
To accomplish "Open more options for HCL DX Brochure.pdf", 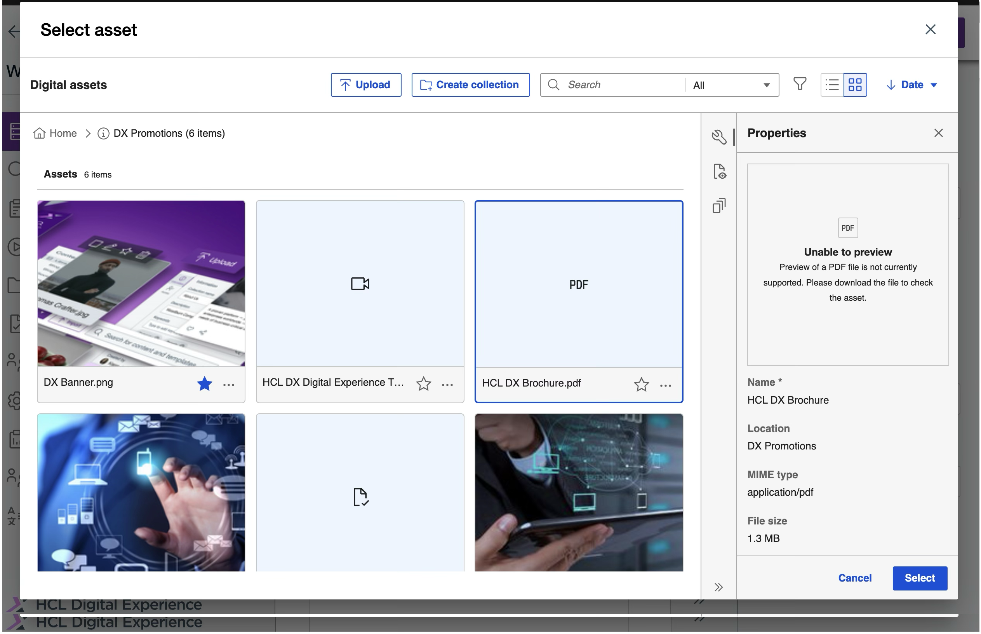I will [665, 386].
